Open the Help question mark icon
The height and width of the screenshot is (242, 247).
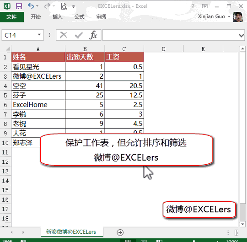(193, 6)
